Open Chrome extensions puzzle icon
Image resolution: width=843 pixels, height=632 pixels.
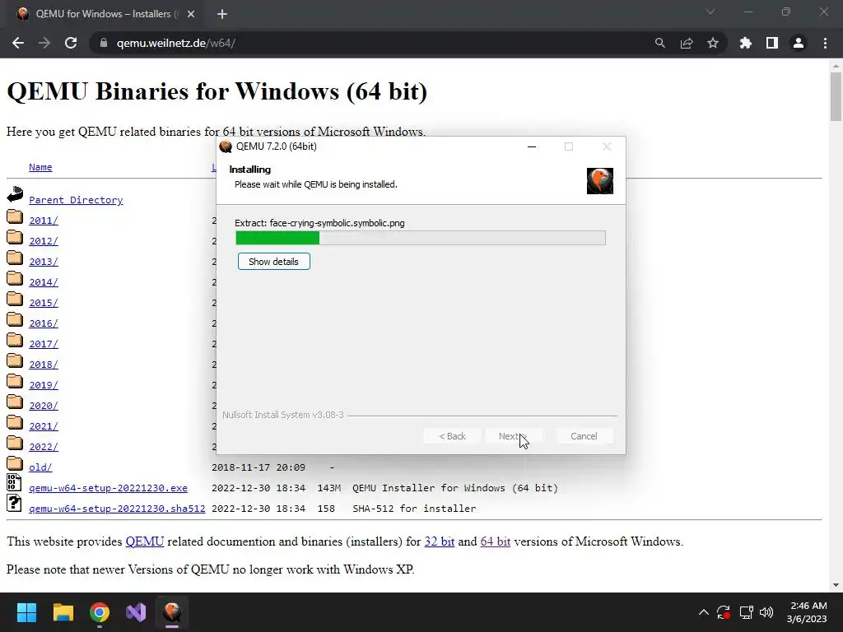pyautogui.click(x=746, y=43)
